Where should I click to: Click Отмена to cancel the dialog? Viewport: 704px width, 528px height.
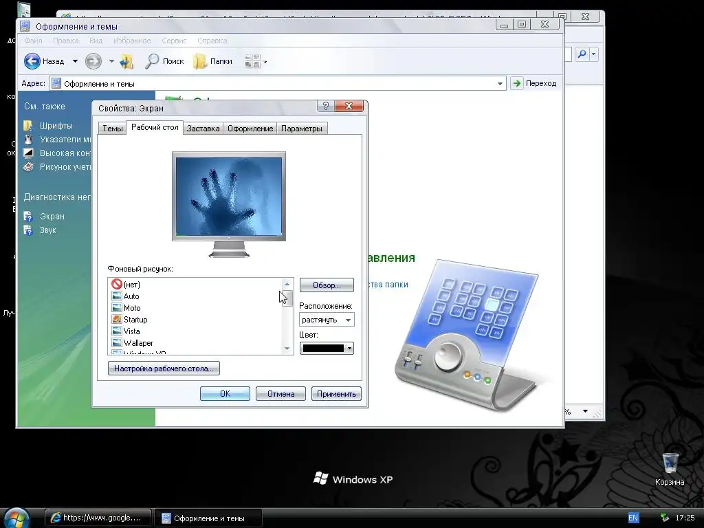(280, 394)
